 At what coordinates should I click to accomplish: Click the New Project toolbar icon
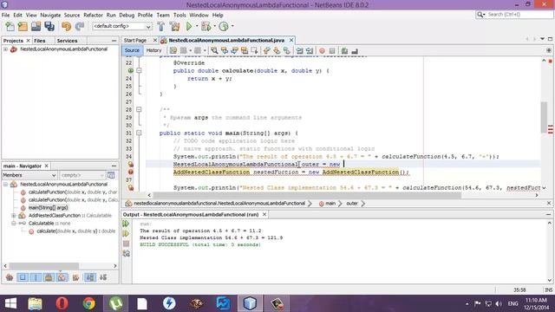tap(23, 26)
